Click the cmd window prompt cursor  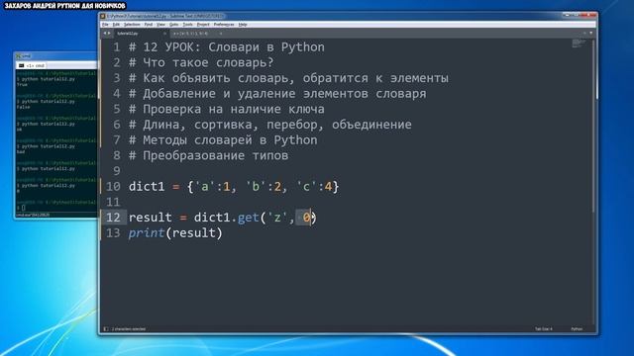point(24,208)
